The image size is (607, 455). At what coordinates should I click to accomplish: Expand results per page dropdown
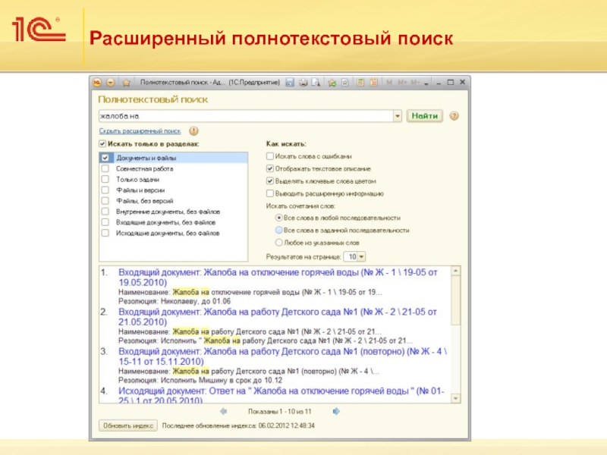361,256
